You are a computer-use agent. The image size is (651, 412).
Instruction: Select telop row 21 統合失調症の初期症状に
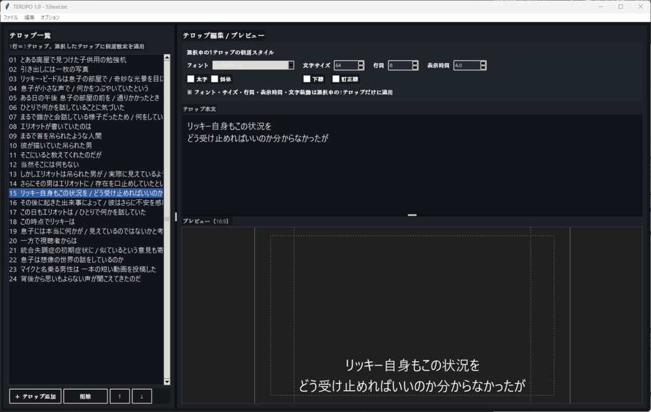coord(86,250)
